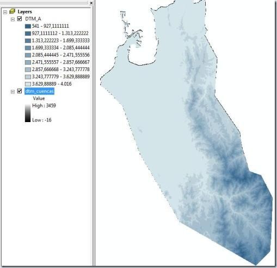Click the 541 - 927,1111111 color swatch
Screen dimensions: 277x268
[x=28, y=26]
